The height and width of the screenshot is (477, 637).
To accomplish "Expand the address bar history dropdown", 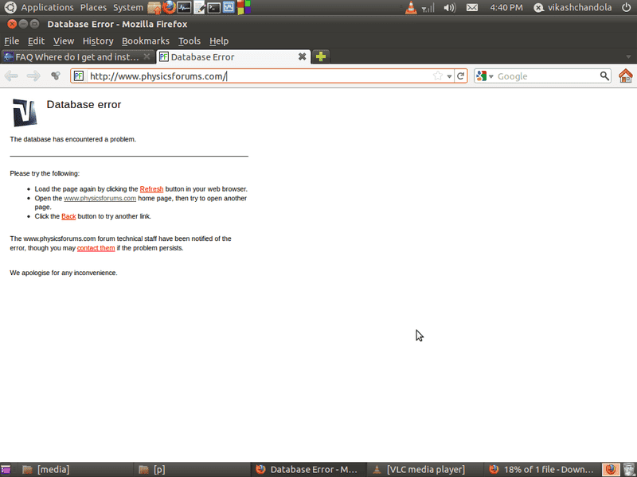I will (449, 76).
